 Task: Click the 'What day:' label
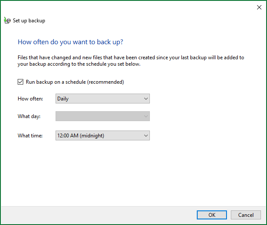pyautogui.click(x=29, y=116)
